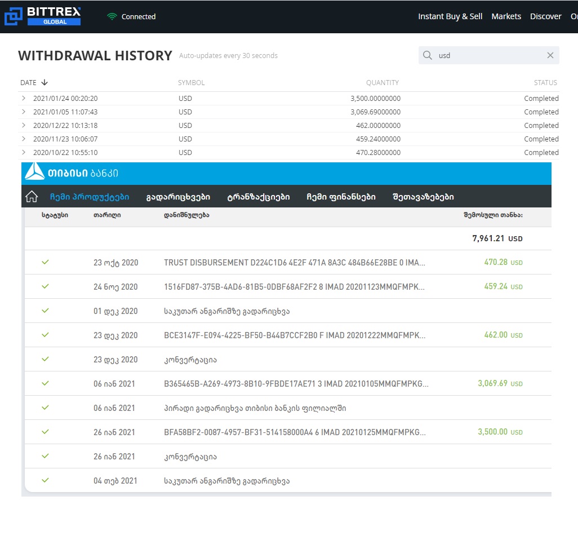The height and width of the screenshot is (540, 578).
Task: Click the search magnifier icon
Action: [427, 55]
